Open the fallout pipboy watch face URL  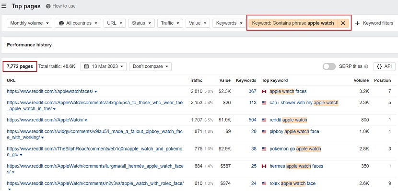tap(94, 134)
